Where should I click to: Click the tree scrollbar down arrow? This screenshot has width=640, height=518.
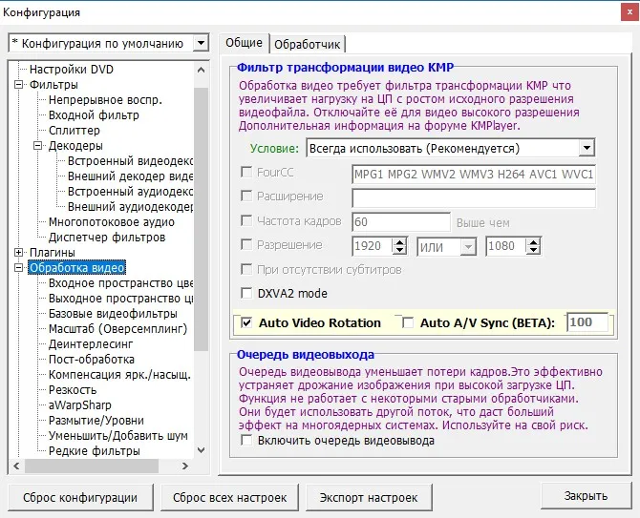[x=201, y=450]
